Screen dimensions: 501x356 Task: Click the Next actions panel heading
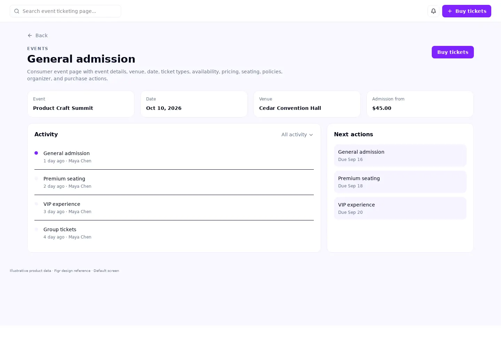click(x=353, y=134)
